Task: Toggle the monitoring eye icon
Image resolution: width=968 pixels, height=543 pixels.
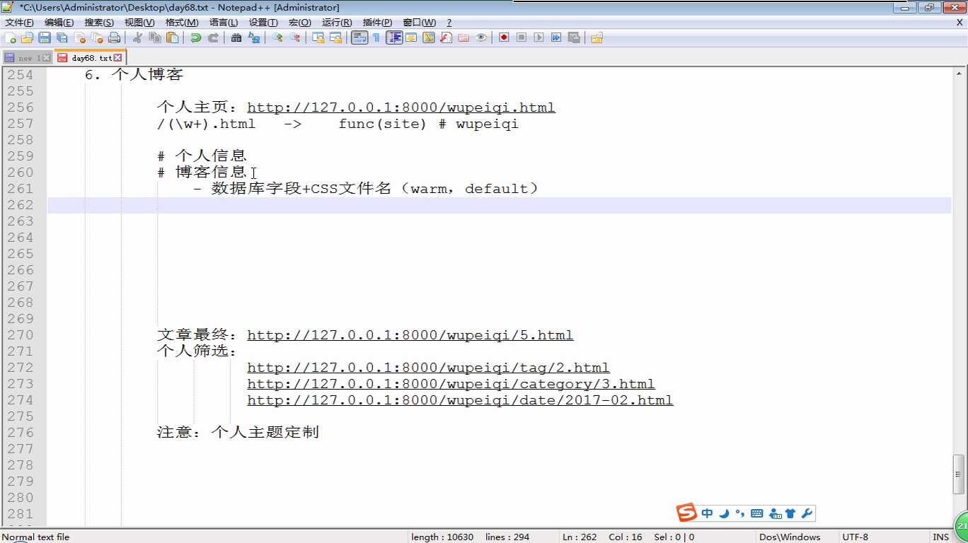Action: (x=481, y=38)
